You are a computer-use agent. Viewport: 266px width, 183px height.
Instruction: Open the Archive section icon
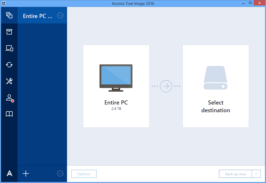pyautogui.click(x=9, y=32)
